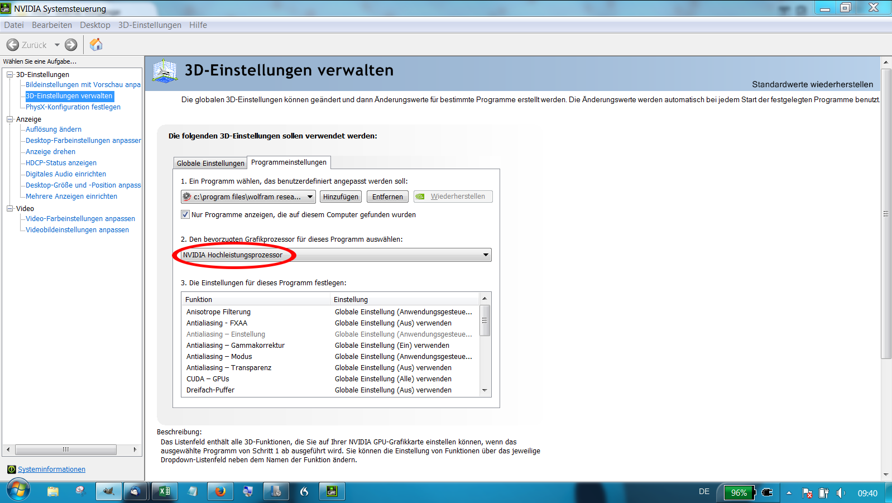Open Auflösung ändern in the tree

point(54,130)
